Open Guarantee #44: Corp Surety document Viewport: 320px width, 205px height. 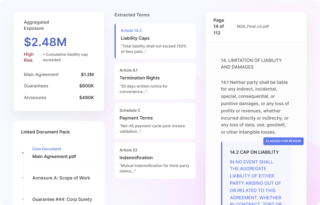coord(62,199)
